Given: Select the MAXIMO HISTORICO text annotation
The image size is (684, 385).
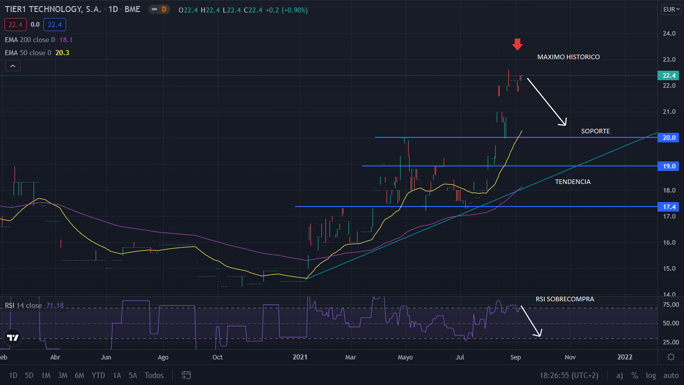Looking at the screenshot, I should pos(568,57).
